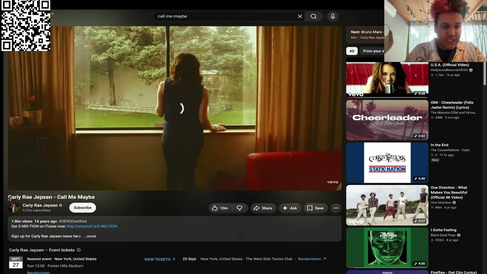Select the 'From your s…' filter chip

[x=373, y=51]
